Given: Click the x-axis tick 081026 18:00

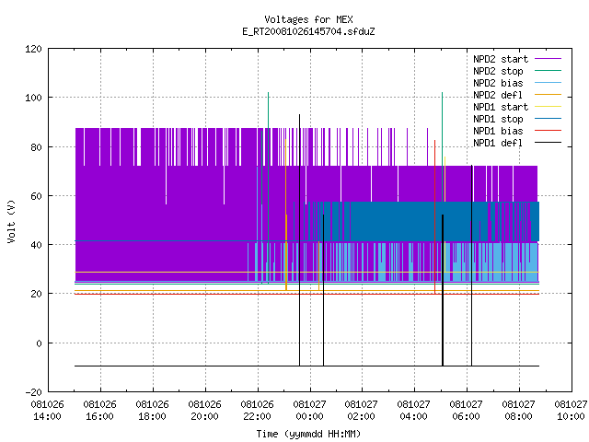Looking at the screenshot, I should [x=152, y=411].
